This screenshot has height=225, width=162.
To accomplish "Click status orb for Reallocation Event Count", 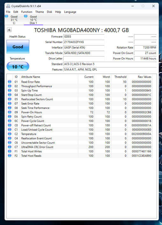I will click(x=10, y=138).
